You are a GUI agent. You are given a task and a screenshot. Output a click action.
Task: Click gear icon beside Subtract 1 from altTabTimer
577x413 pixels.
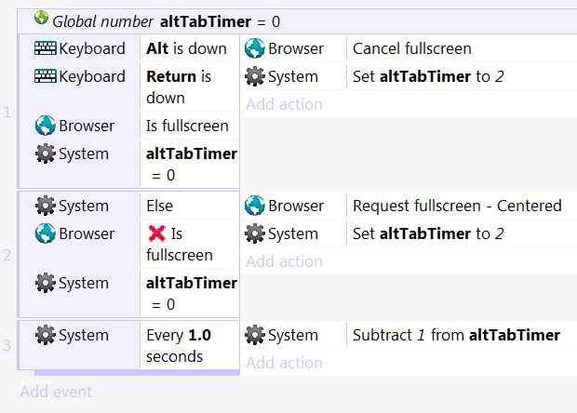point(255,335)
